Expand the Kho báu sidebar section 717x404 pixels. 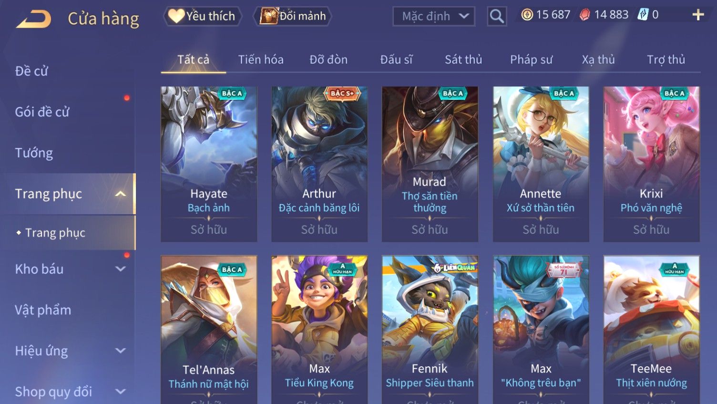click(x=121, y=269)
